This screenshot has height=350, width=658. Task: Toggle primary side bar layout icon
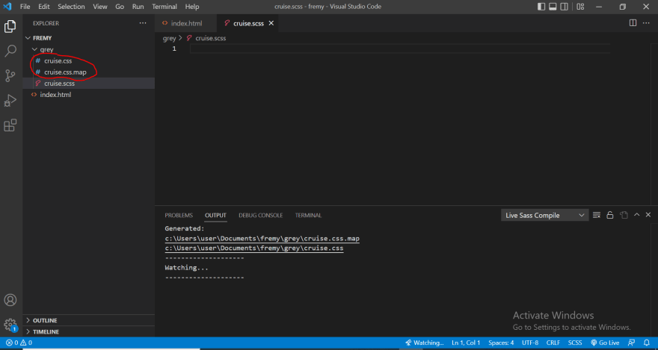tap(541, 7)
